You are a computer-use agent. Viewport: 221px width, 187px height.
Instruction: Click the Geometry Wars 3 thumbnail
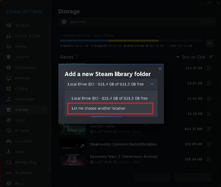click(73, 160)
